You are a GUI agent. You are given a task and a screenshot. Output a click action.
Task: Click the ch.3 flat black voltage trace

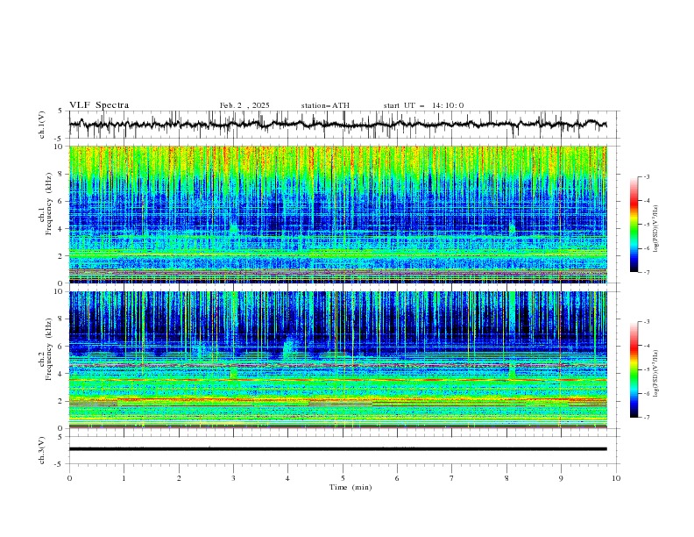[x=337, y=449]
